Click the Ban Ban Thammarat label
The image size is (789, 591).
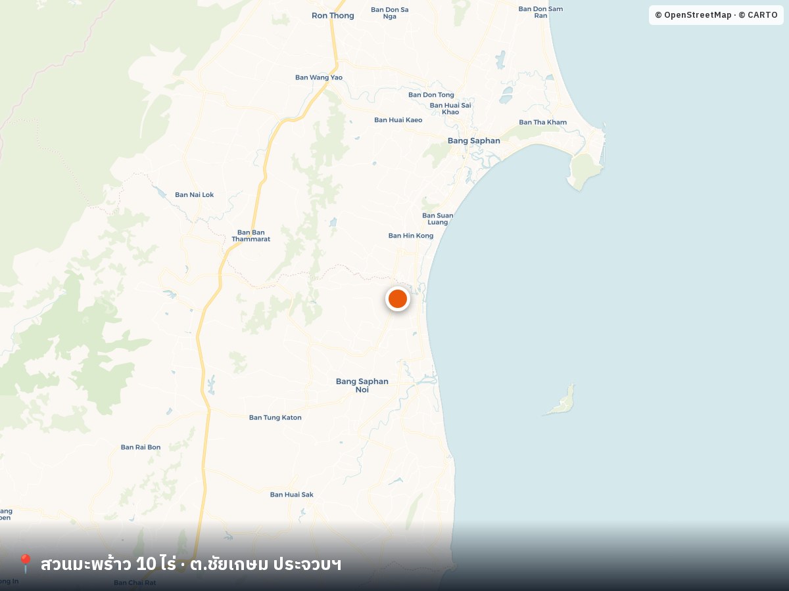click(x=251, y=236)
